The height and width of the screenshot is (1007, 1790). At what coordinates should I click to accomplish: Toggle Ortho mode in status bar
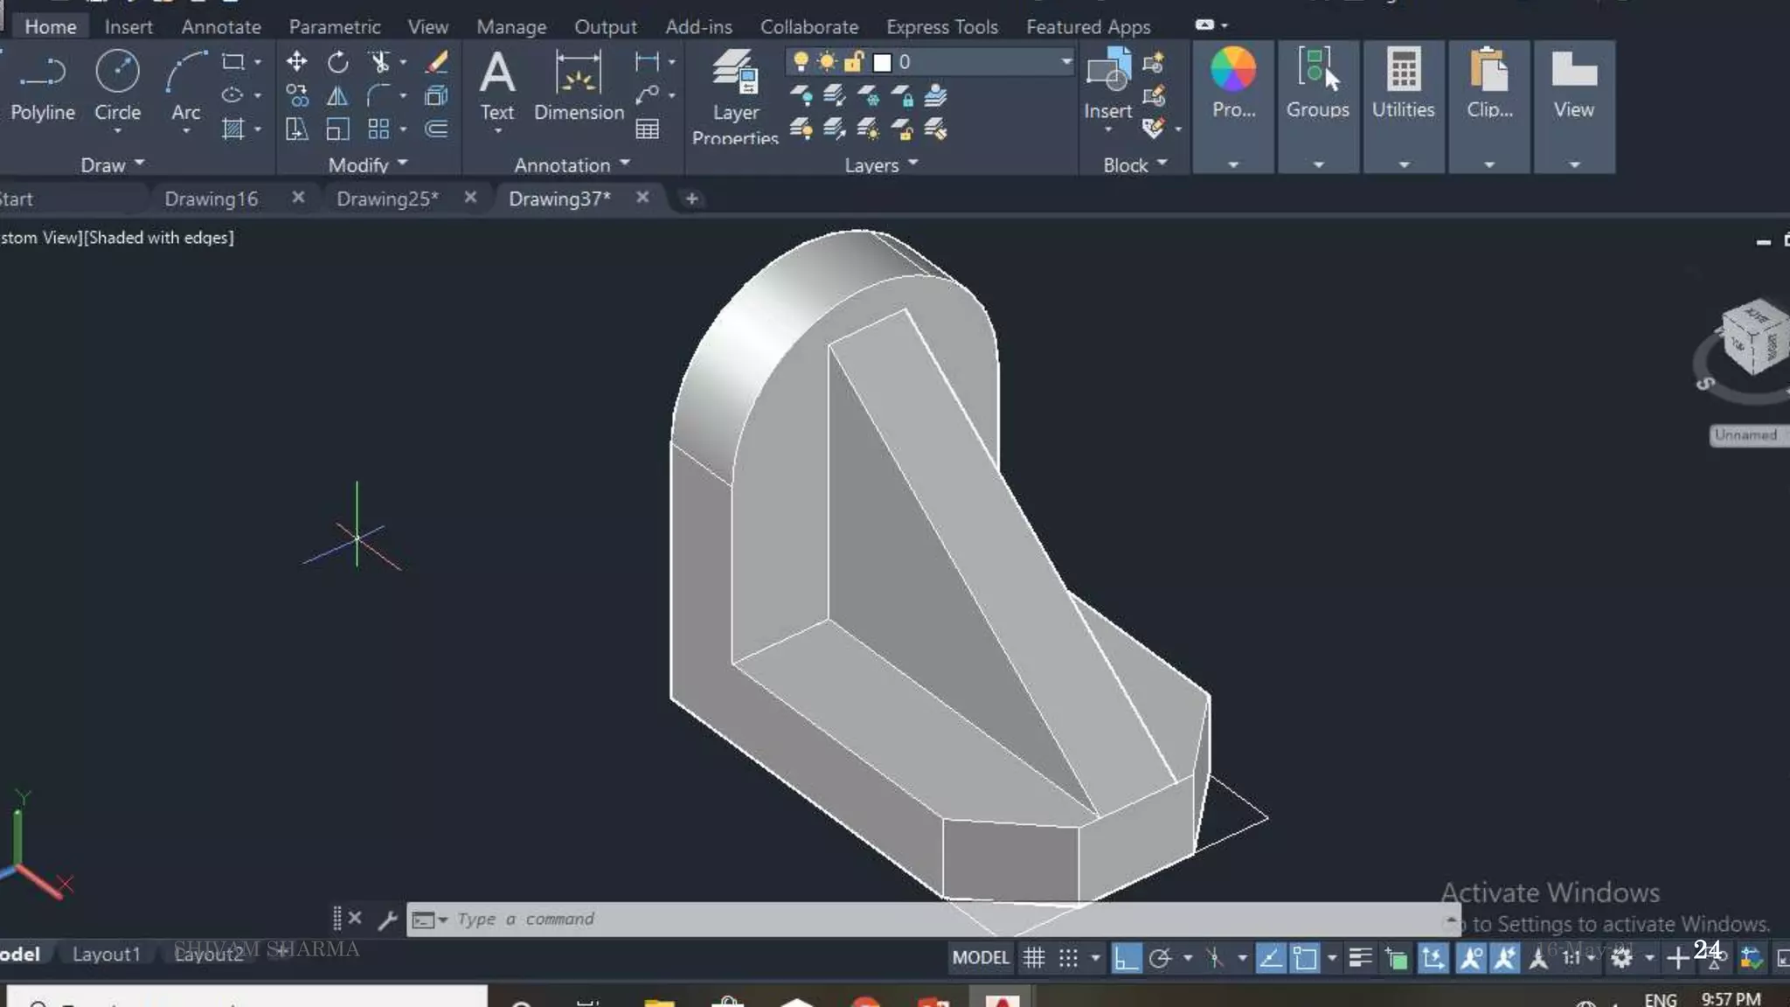coord(1126,958)
